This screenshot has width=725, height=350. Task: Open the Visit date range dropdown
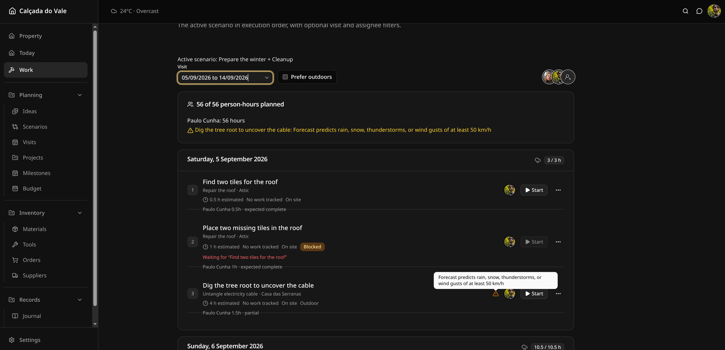(x=225, y=78)
